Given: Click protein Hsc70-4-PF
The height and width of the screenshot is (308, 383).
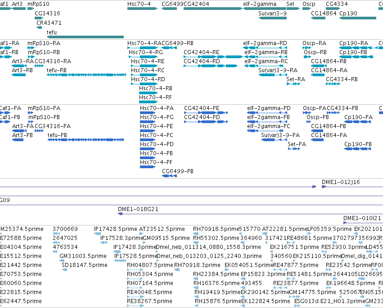Looking at the screenshot, I should (148, 167).
